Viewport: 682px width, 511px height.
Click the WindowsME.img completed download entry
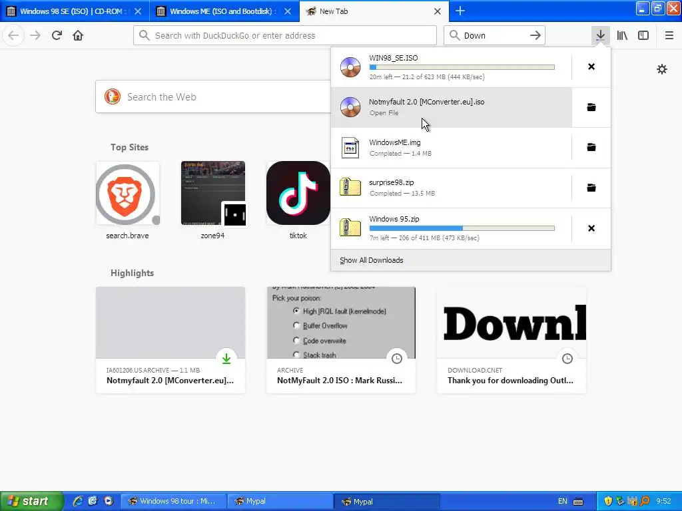452,147
